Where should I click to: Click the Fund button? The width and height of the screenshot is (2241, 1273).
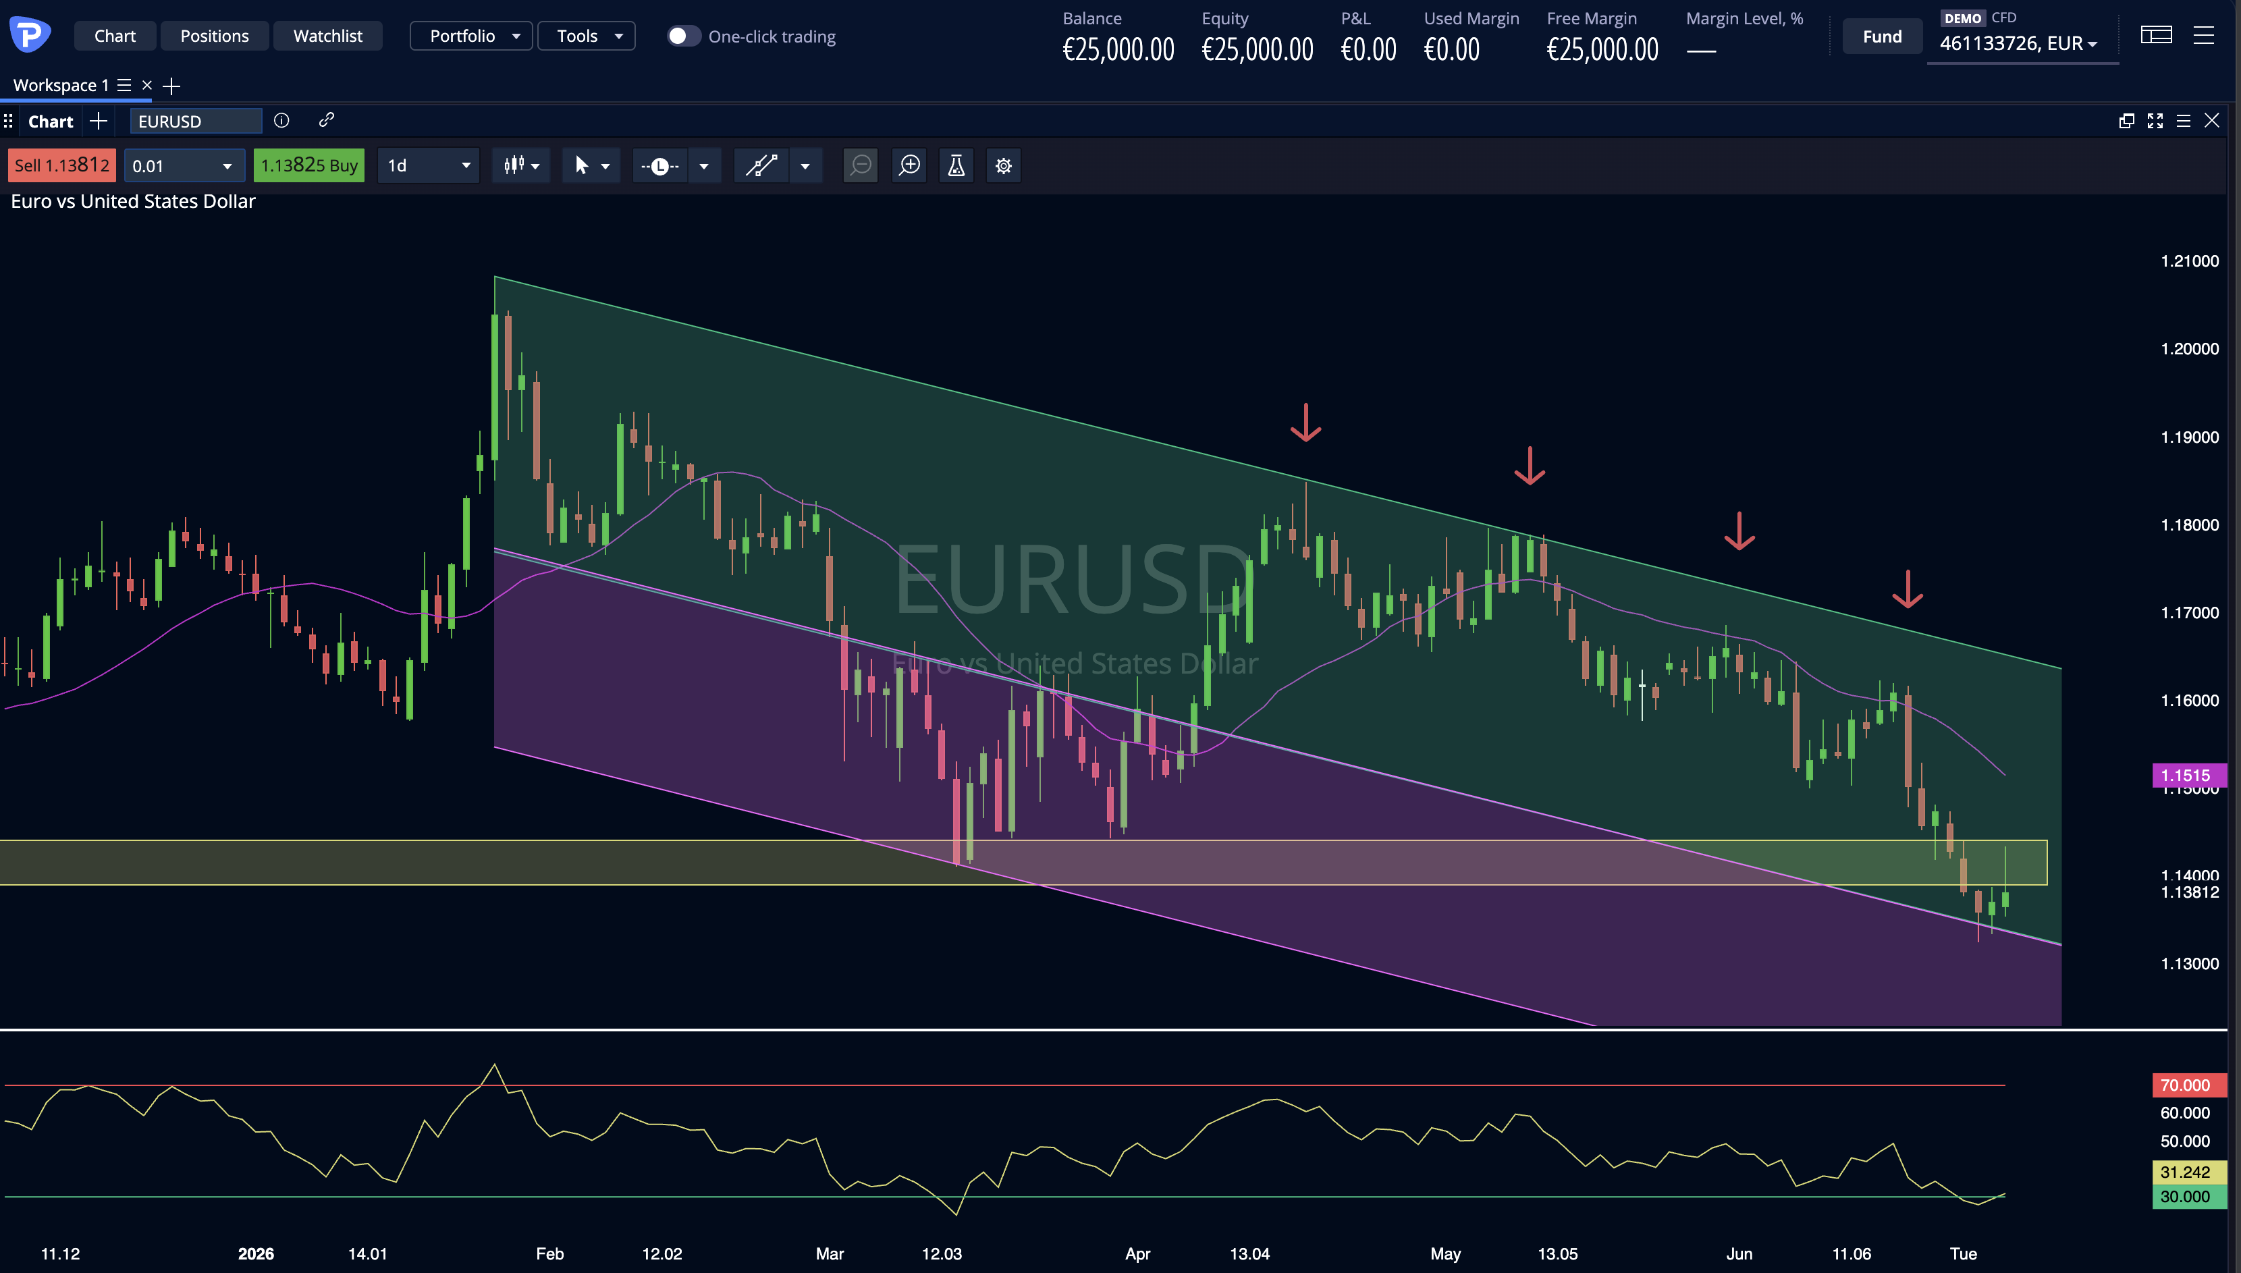[x=1882, y=36]
